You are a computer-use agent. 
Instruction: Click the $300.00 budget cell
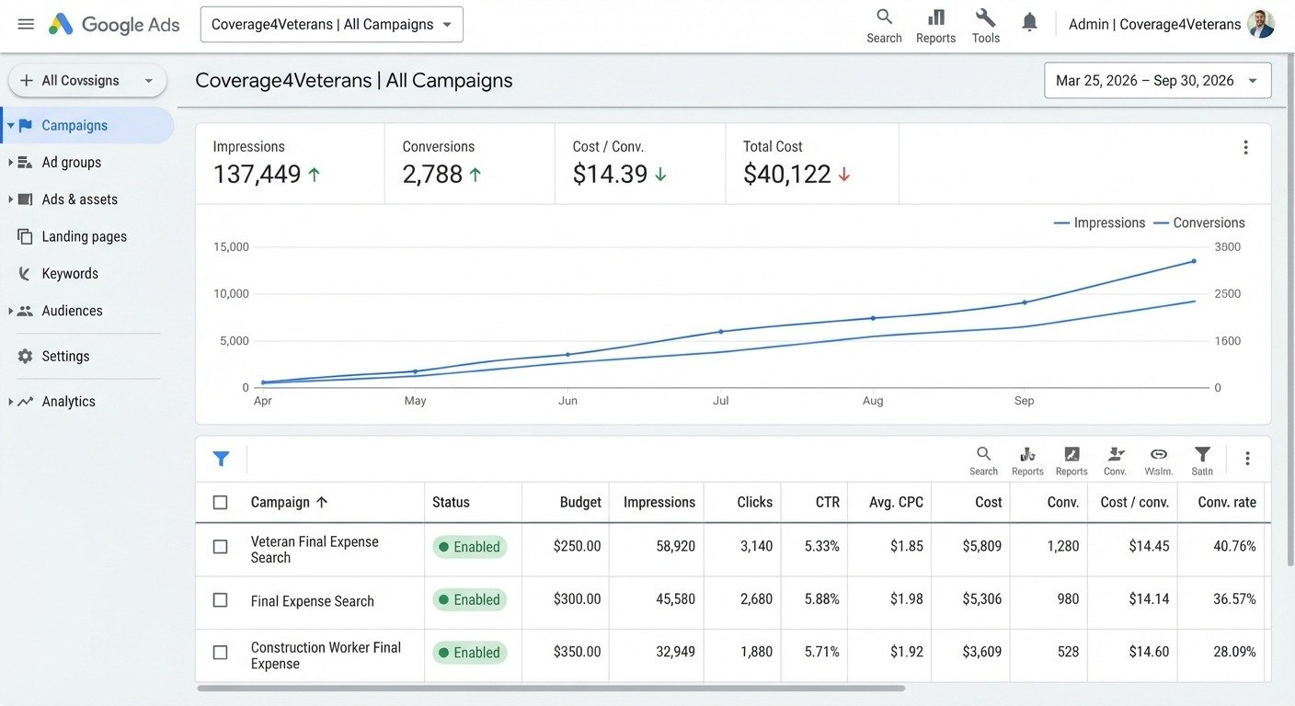pos(577,600)
